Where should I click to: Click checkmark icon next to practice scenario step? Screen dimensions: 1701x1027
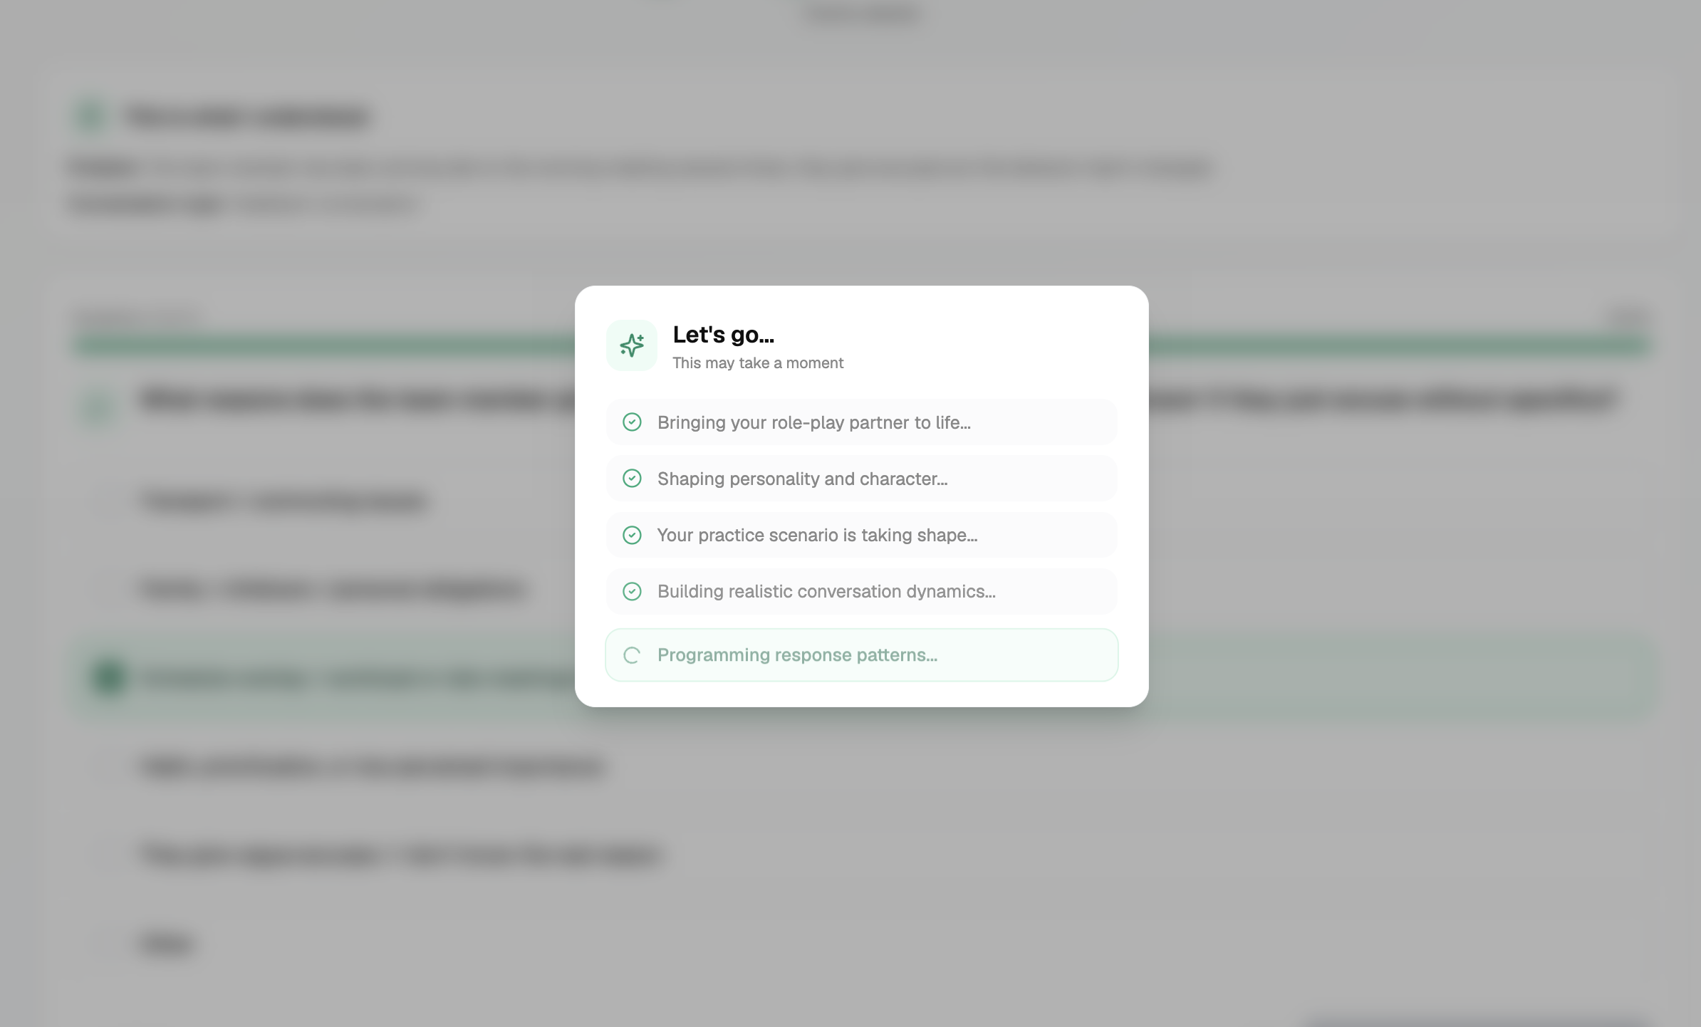click(632, 535)
